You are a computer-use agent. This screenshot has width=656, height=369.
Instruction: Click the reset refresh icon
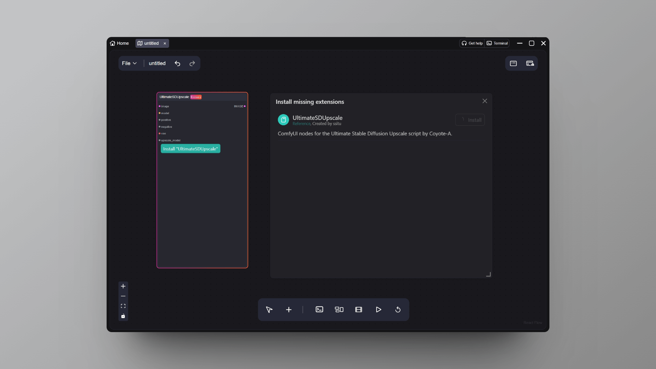[398, 310]
